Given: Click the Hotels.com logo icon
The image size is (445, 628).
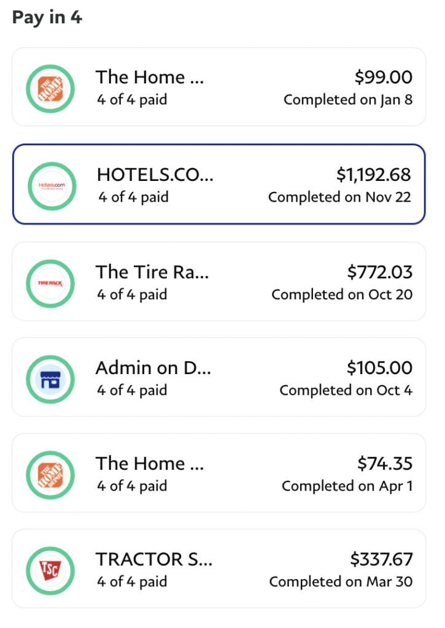Looking at the screenshot, I should coord(52,186).
